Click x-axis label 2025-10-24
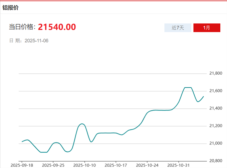227x168 pixels. click(x=147, y=165)
